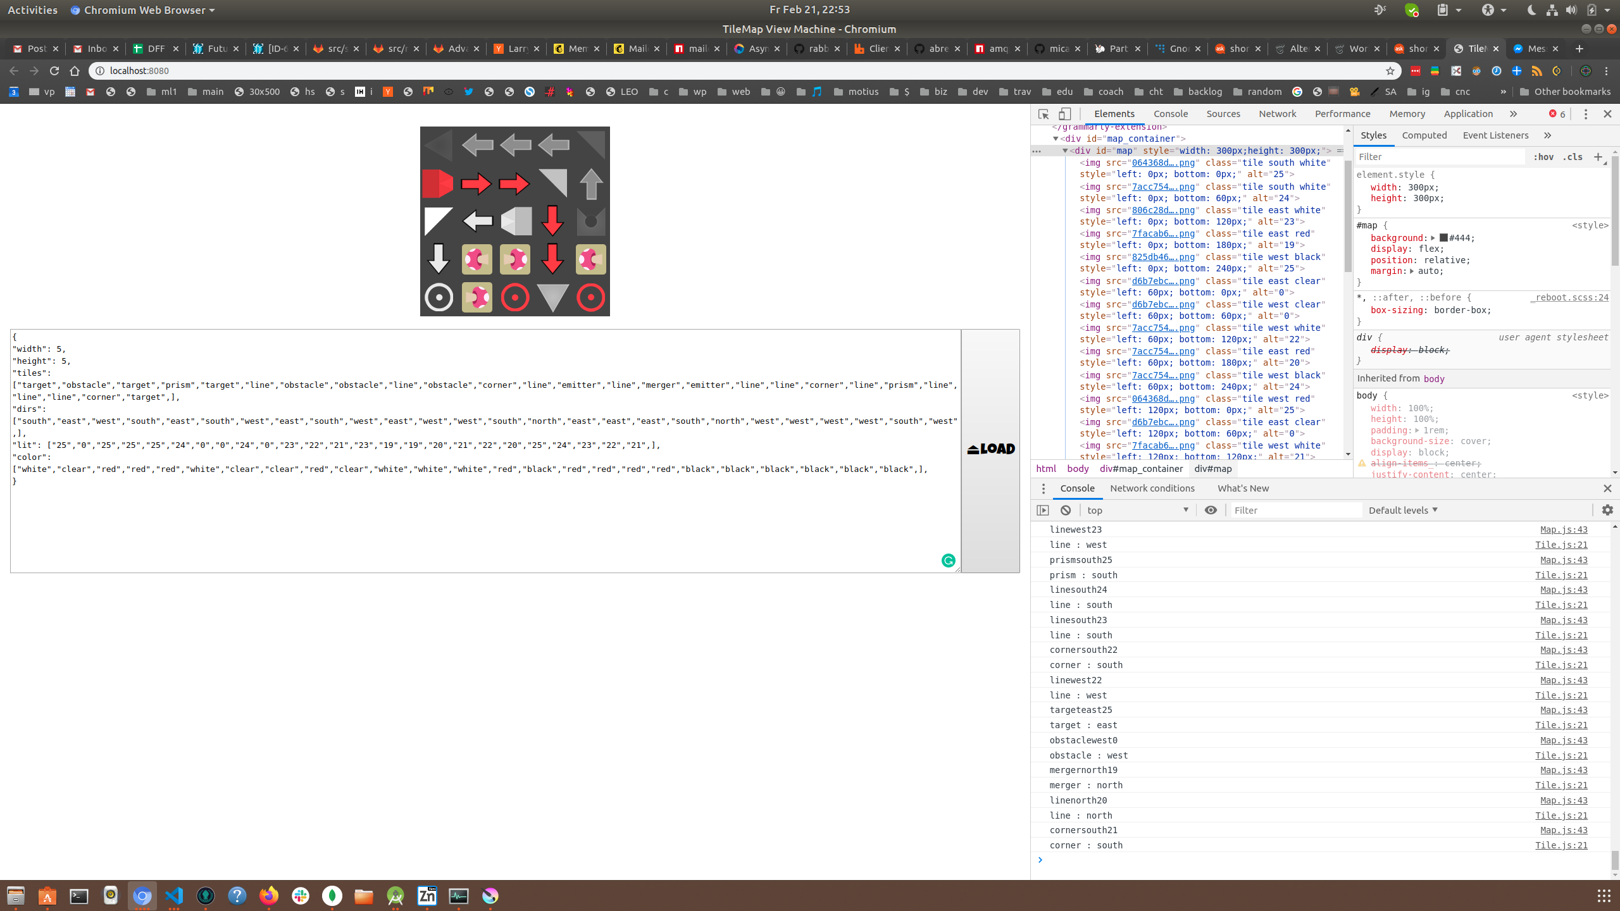Expand the background property triangle

[x=1433, y=238]
